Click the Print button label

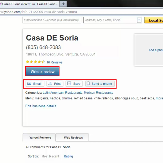57,84
